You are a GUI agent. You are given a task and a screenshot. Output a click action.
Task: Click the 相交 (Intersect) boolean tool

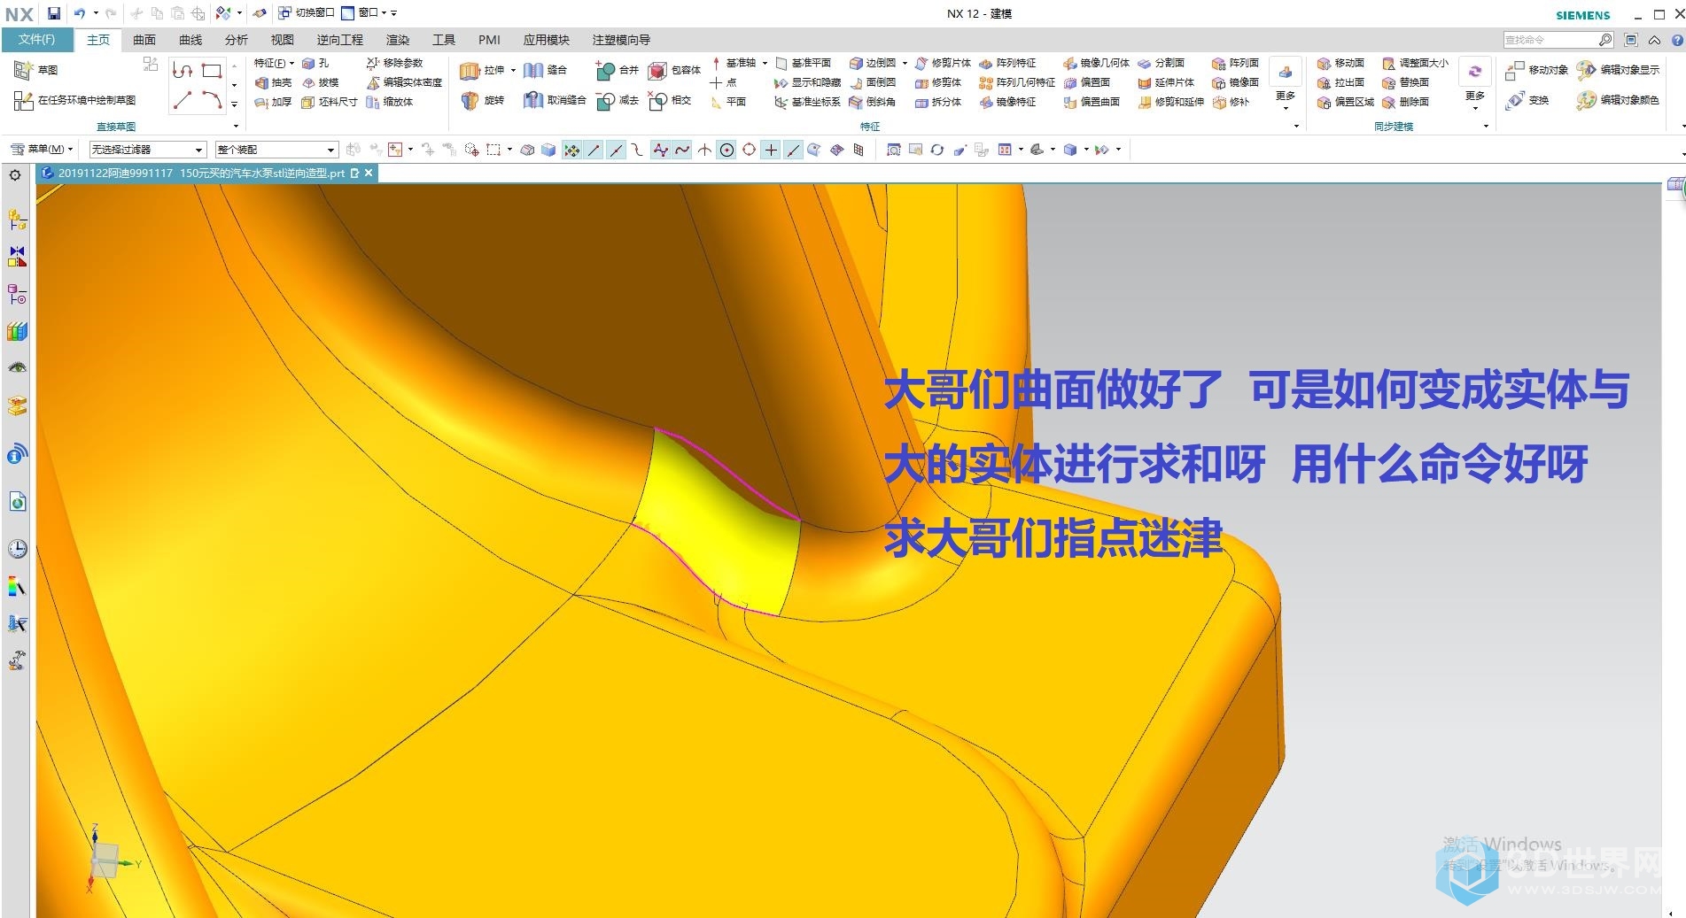[670, 101]
